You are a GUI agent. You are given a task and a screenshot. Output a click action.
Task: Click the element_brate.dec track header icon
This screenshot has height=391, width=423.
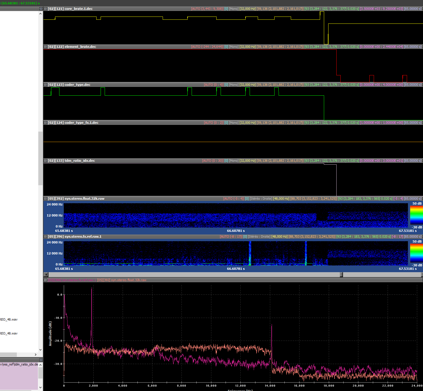click(x=45, y=47)
